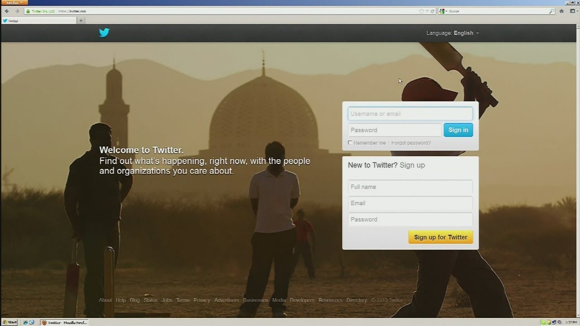Open the Businesses footer link
This screenshot has height=326, width=580.
pos(256,300)
